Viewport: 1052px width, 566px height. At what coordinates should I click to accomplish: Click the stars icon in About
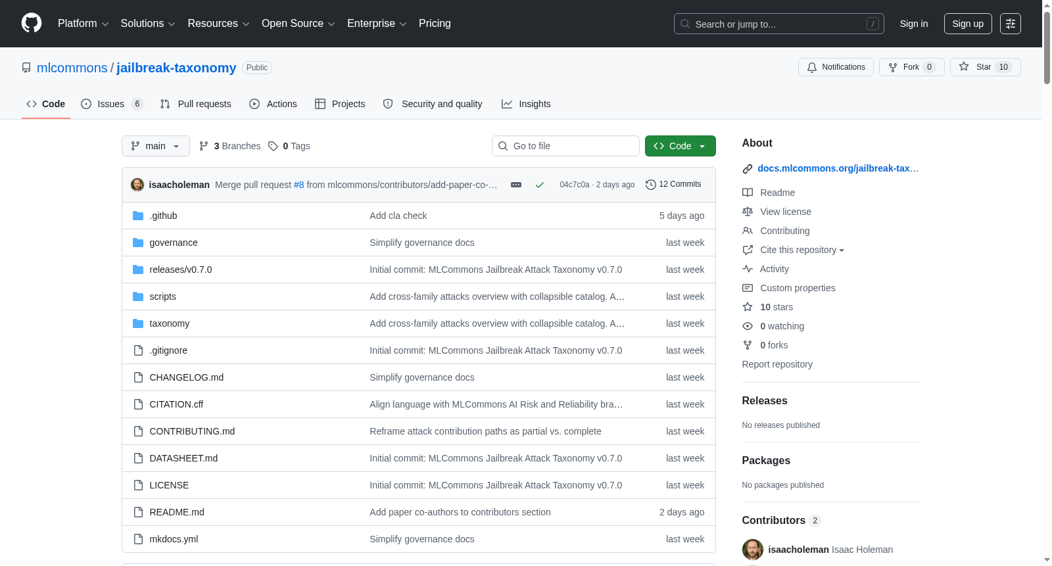(x=748, y=307)
